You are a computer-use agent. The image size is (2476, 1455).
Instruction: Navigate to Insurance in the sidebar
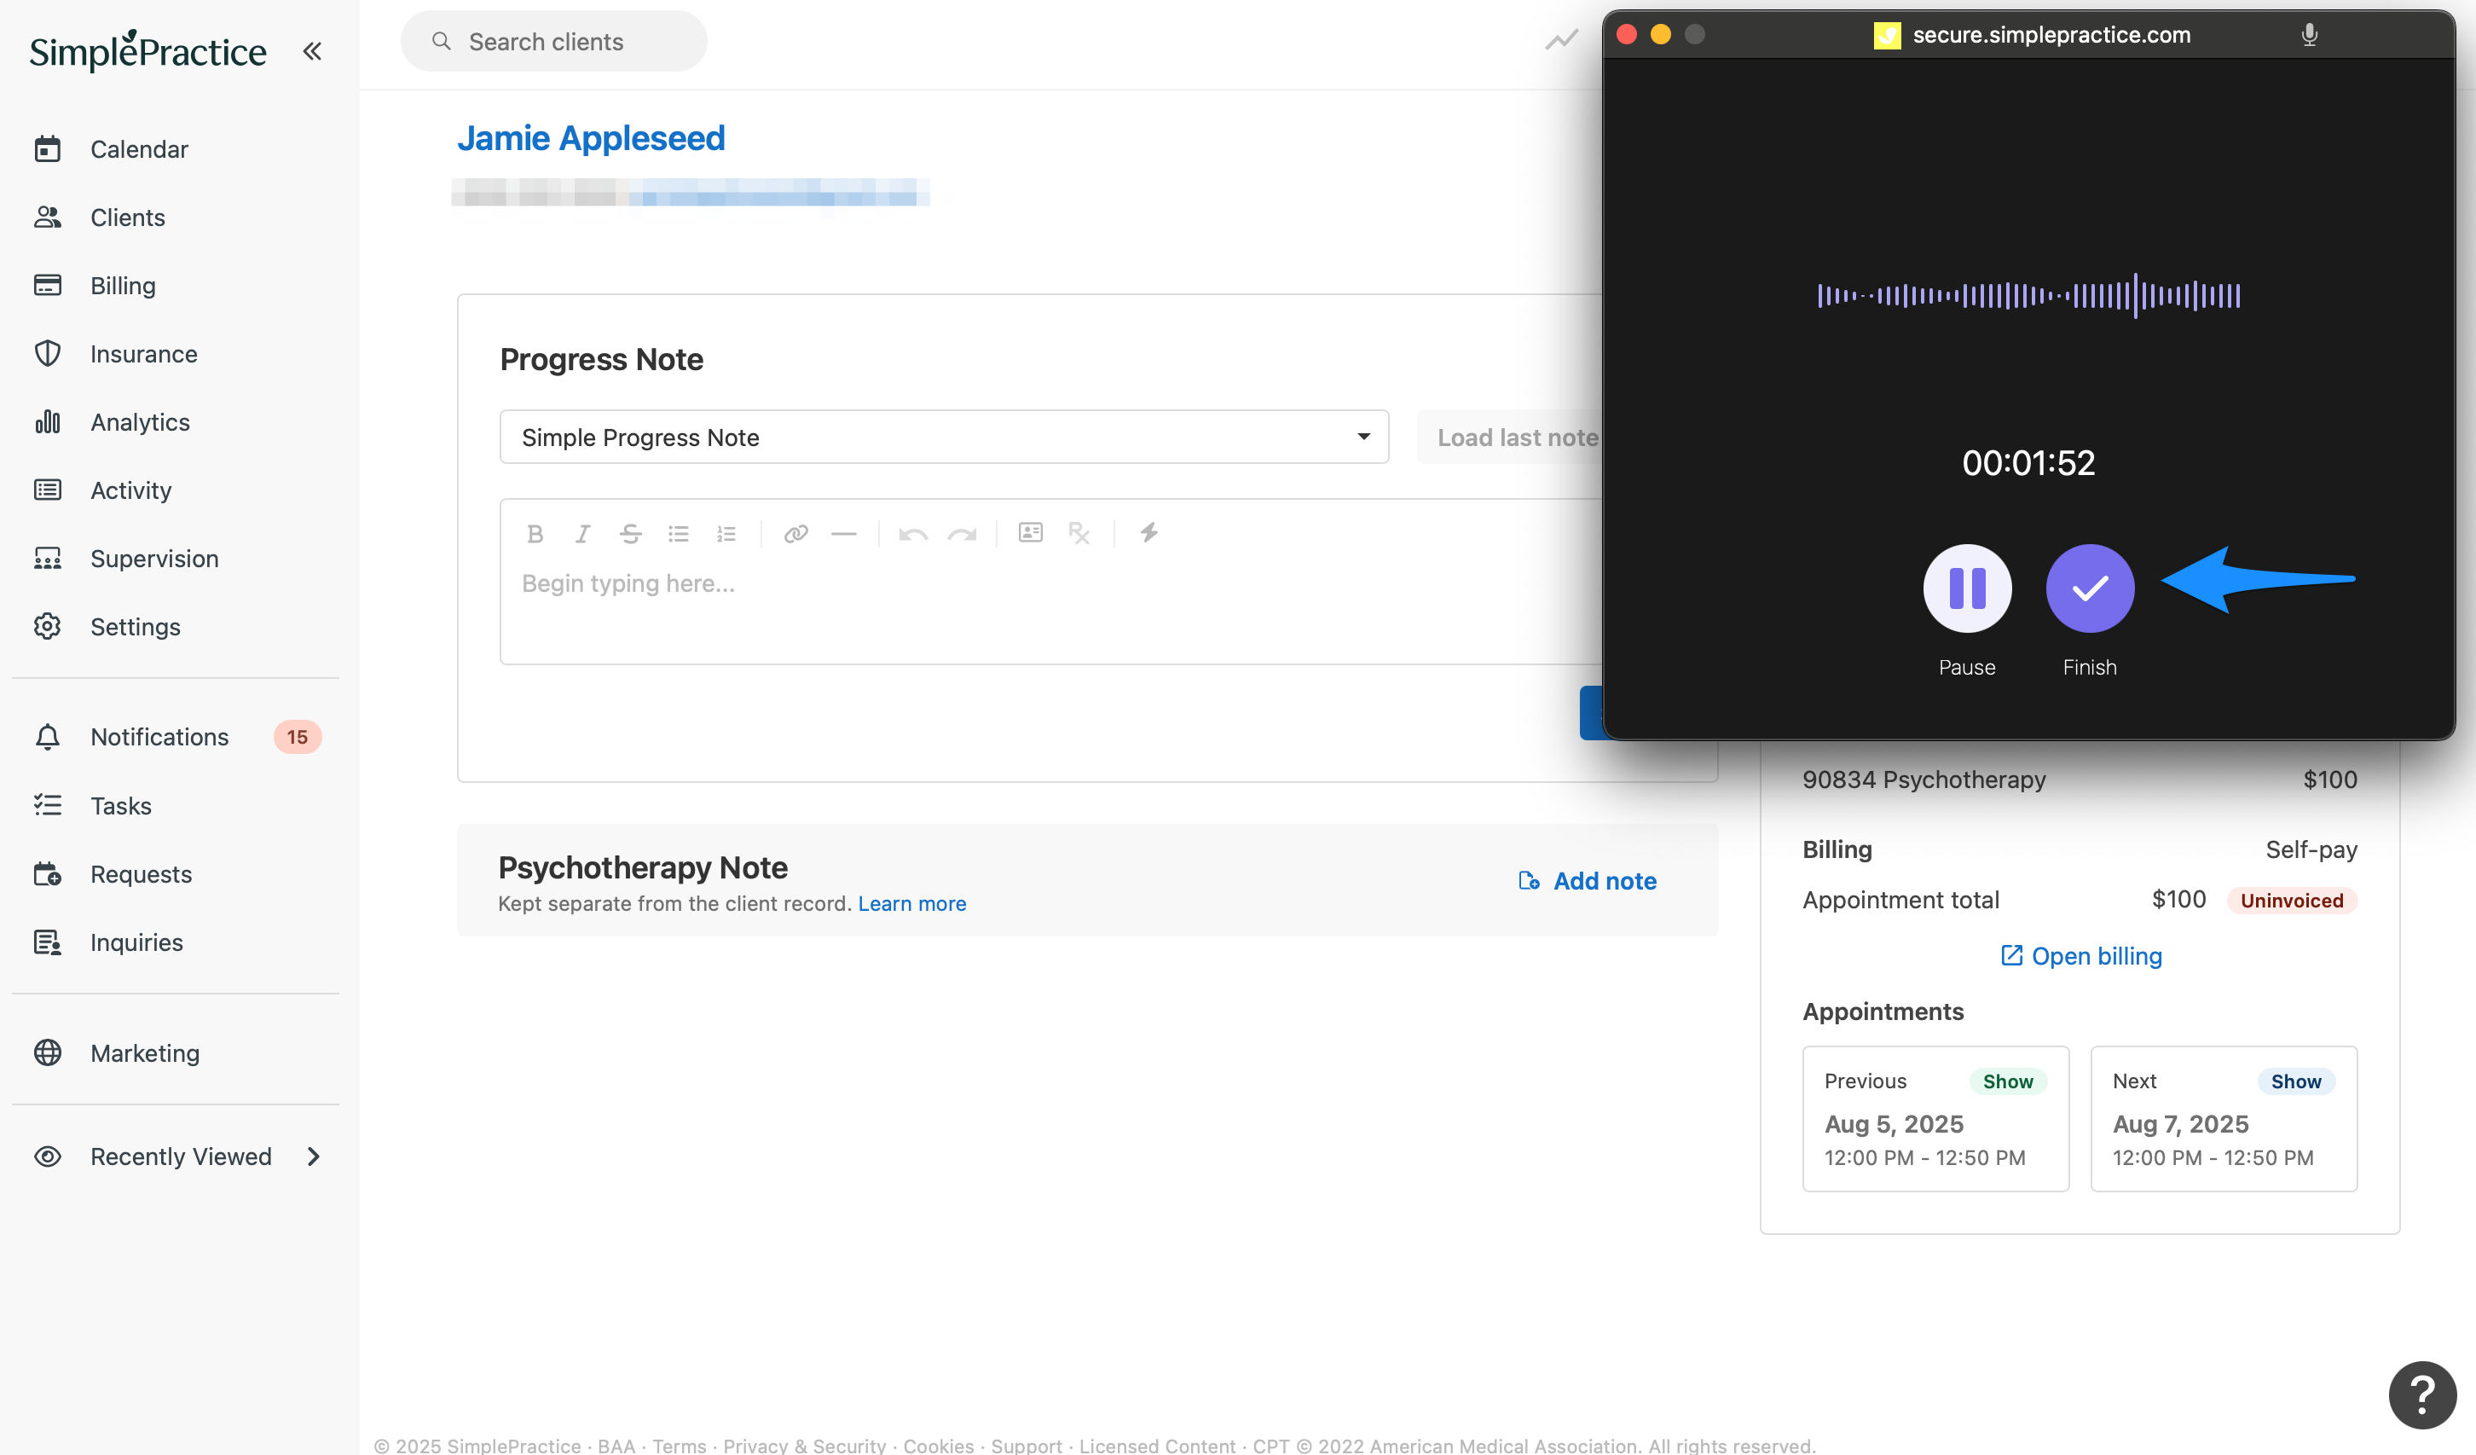143,353
